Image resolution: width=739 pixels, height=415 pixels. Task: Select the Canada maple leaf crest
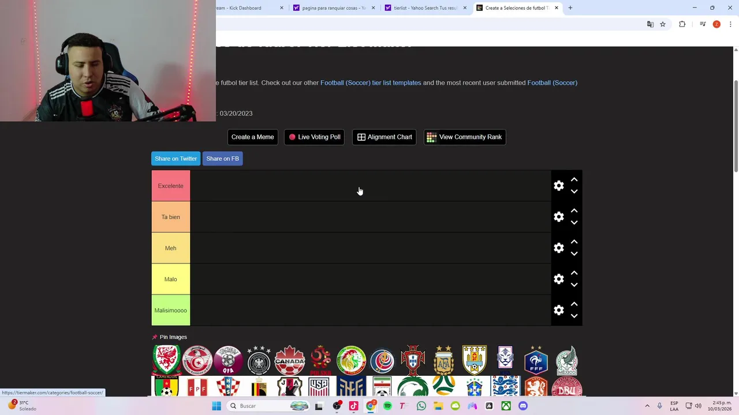pos(289,360)
